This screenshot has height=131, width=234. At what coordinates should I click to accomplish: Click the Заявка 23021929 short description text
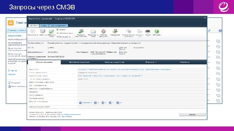[56, 57]
